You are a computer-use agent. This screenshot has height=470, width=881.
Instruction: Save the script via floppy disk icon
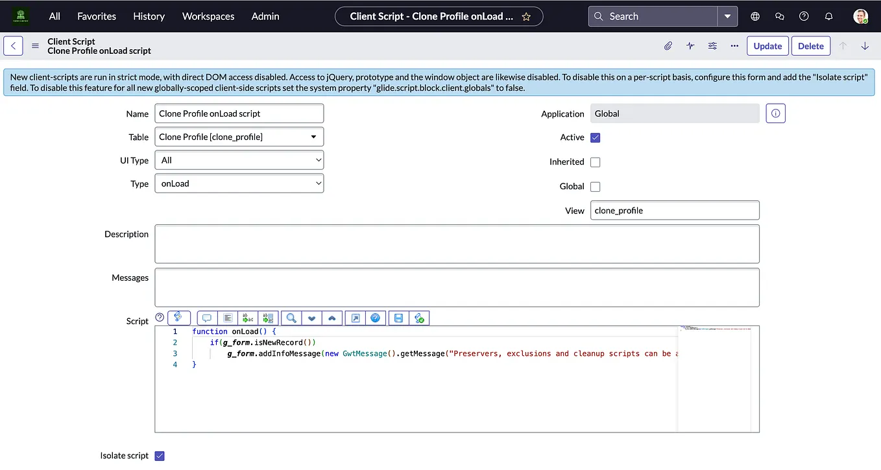click(398, 318)
